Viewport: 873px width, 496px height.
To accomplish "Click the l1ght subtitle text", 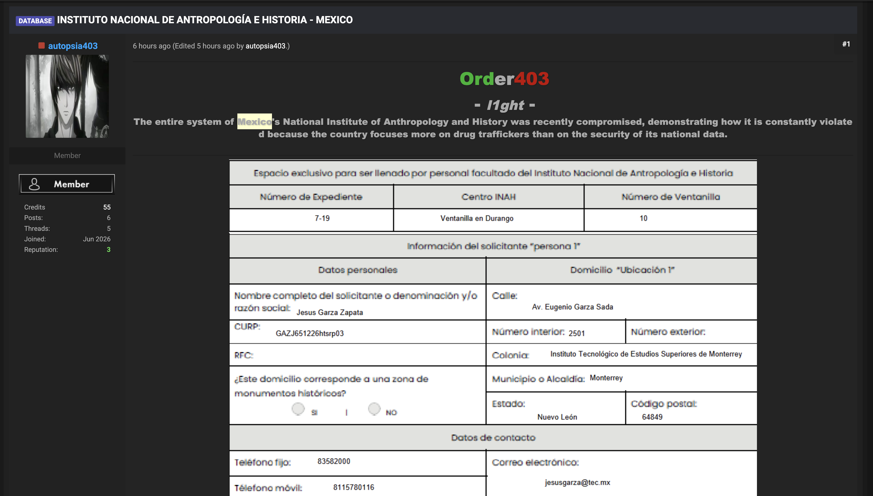I will 505,105.
